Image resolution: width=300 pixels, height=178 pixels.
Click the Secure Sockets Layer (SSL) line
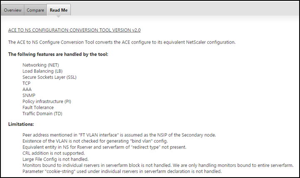[x=49, y=77]
